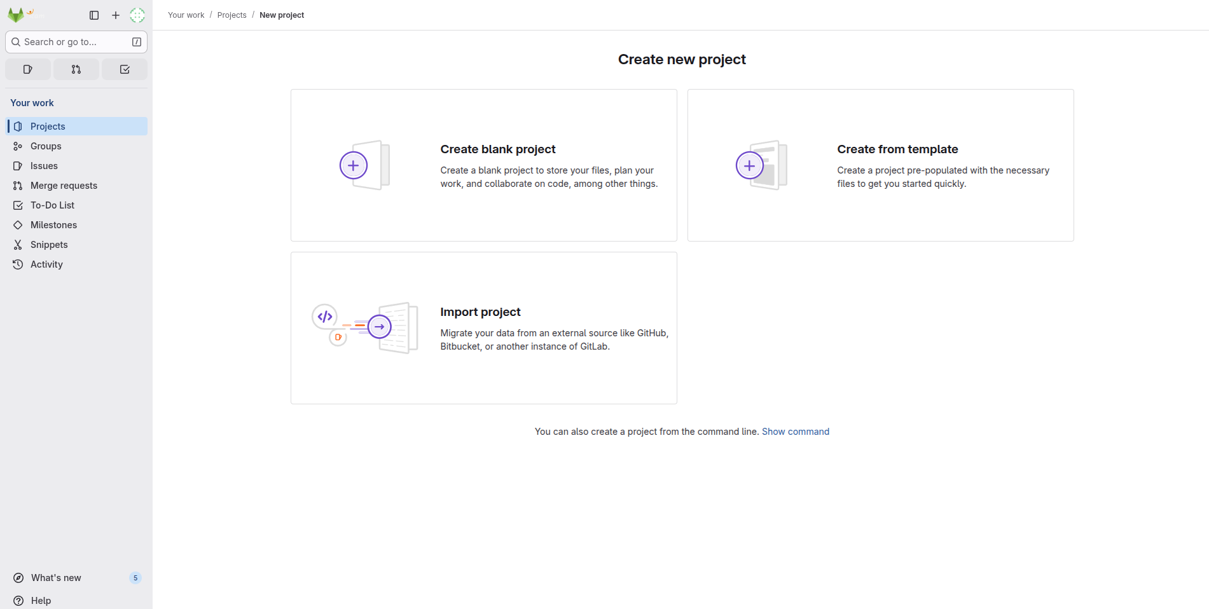Open the To-Do List shortcut button
The width and height of the screenshot is (1209, 609).
point(125,69)
